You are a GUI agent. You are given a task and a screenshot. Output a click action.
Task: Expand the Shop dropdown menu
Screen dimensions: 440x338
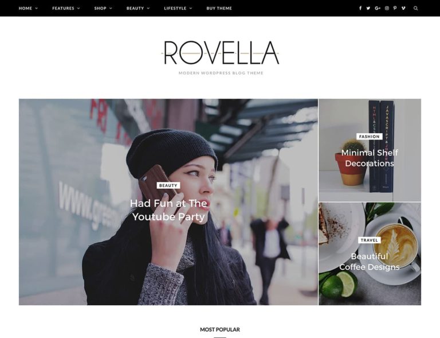[x=103, y=8]
